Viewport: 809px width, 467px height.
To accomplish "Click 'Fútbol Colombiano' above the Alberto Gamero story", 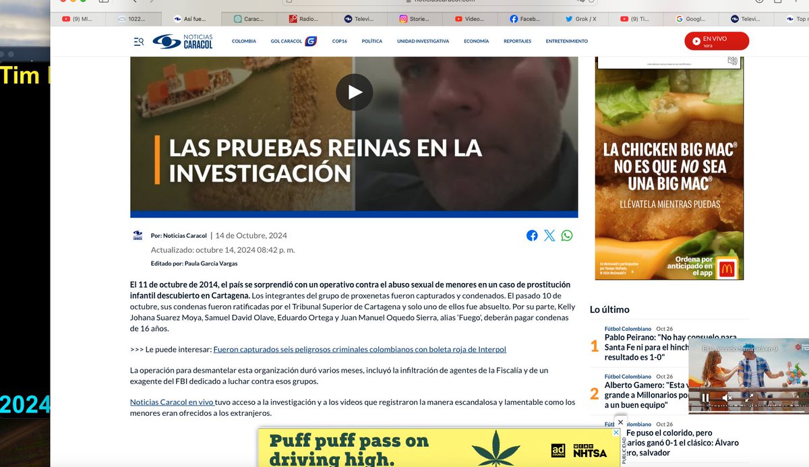I will 628,377.
